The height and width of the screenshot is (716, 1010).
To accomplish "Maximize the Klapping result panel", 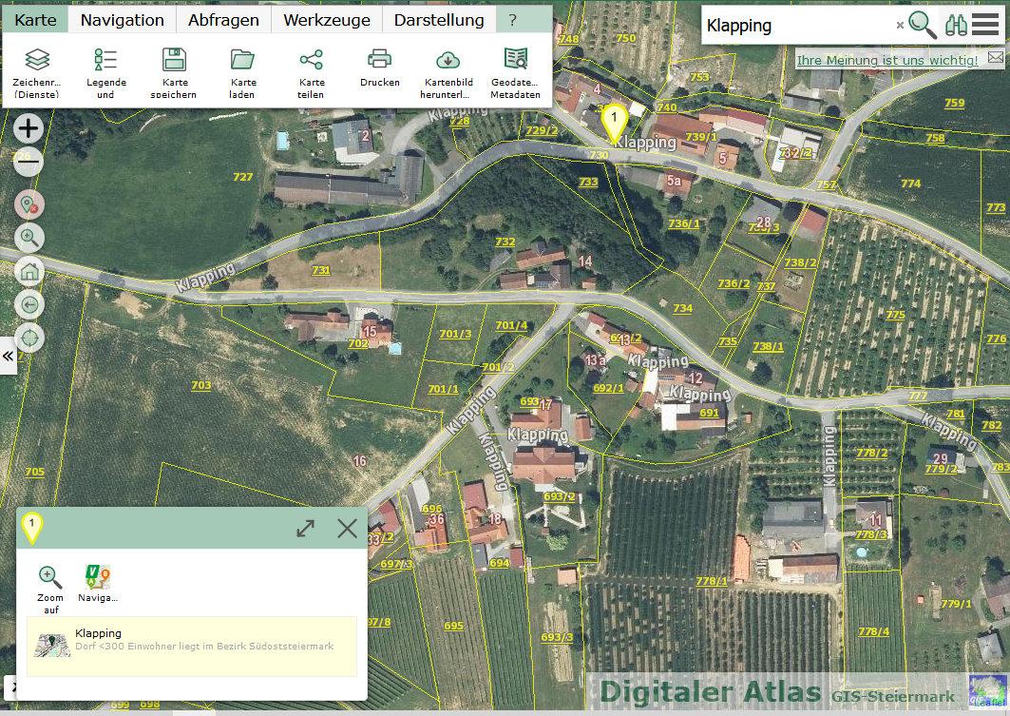I will point(305,528).
